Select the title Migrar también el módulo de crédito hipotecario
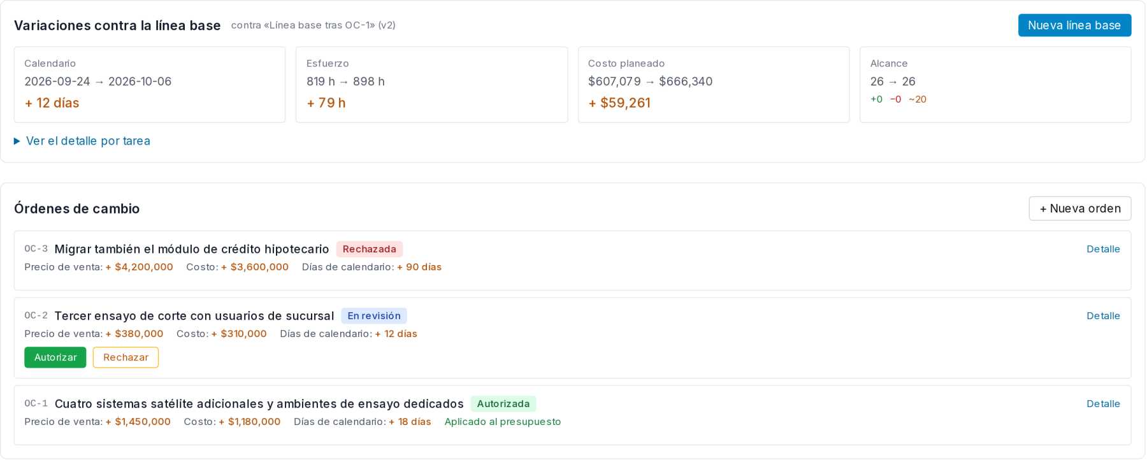 point(192,249)
